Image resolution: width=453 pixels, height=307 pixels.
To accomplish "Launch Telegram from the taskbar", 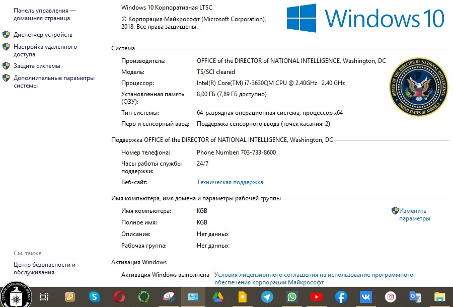I will [x=267, y=296].
